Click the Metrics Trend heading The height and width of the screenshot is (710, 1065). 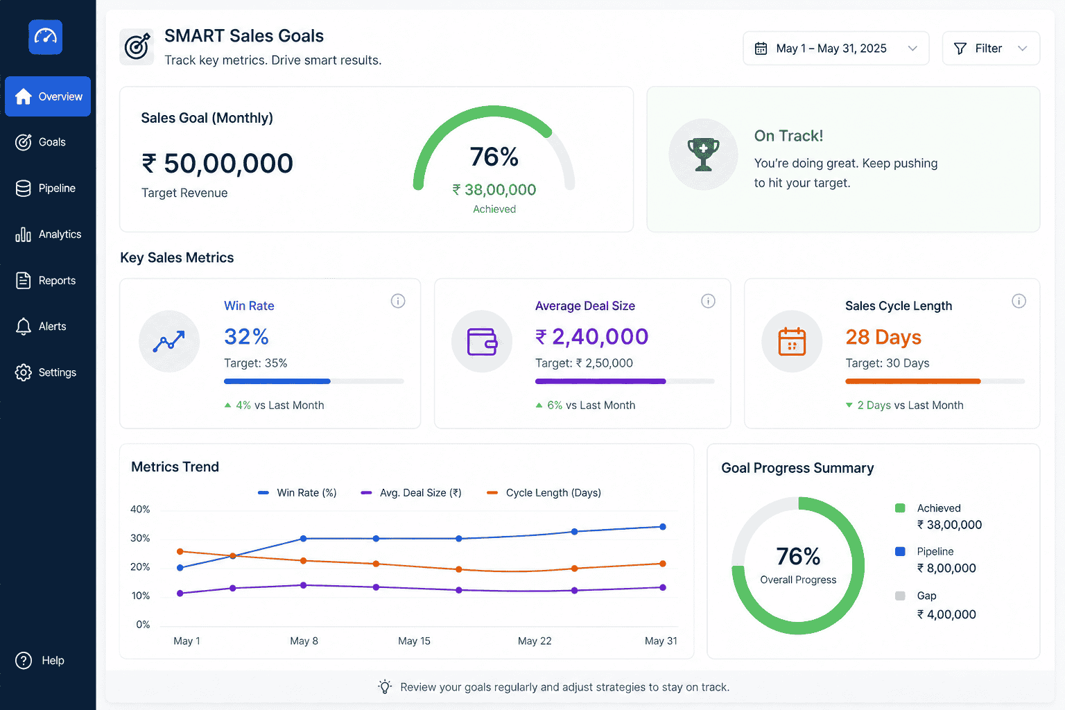tap(175, 467)
